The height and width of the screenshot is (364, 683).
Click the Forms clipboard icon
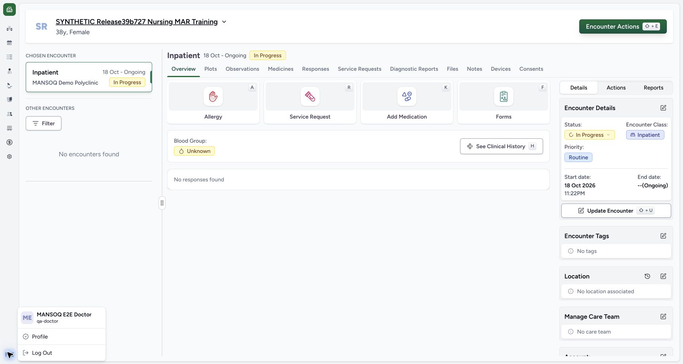pos(504,96)
